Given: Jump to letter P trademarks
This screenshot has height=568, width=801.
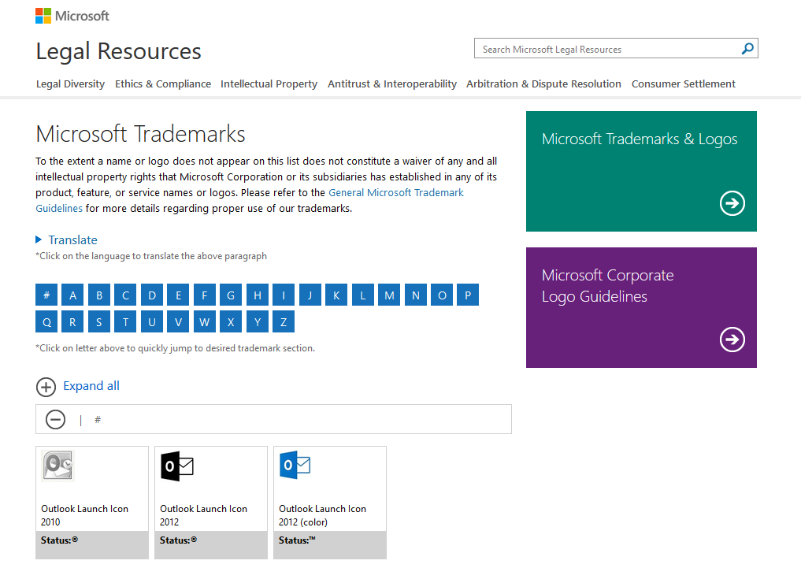Looking at the screenshot, I should click(x=468, y=295).
